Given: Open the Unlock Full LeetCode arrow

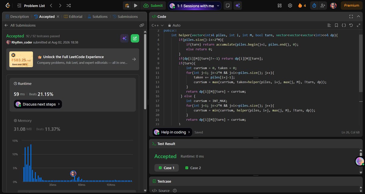Looking at the screenshot, I should (x=134, y=59).
